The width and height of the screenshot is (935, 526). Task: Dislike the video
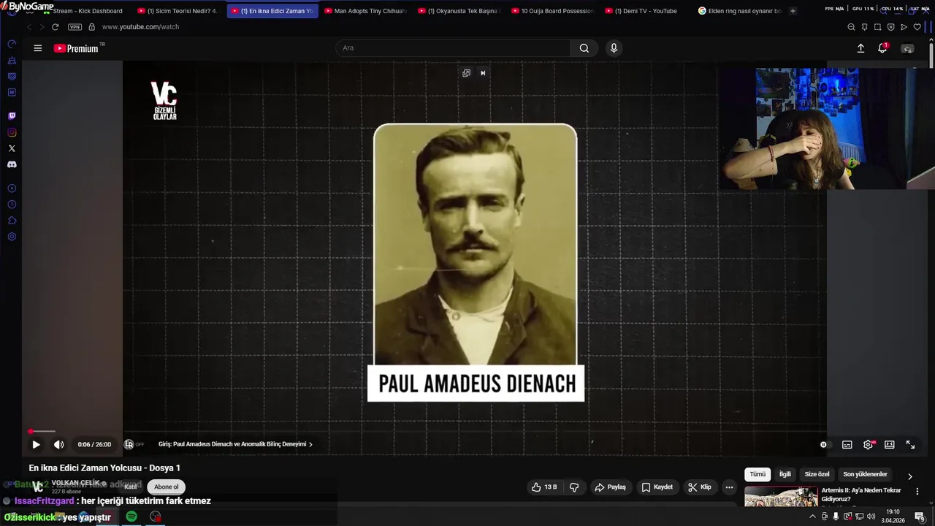click(x=574, y=487)
